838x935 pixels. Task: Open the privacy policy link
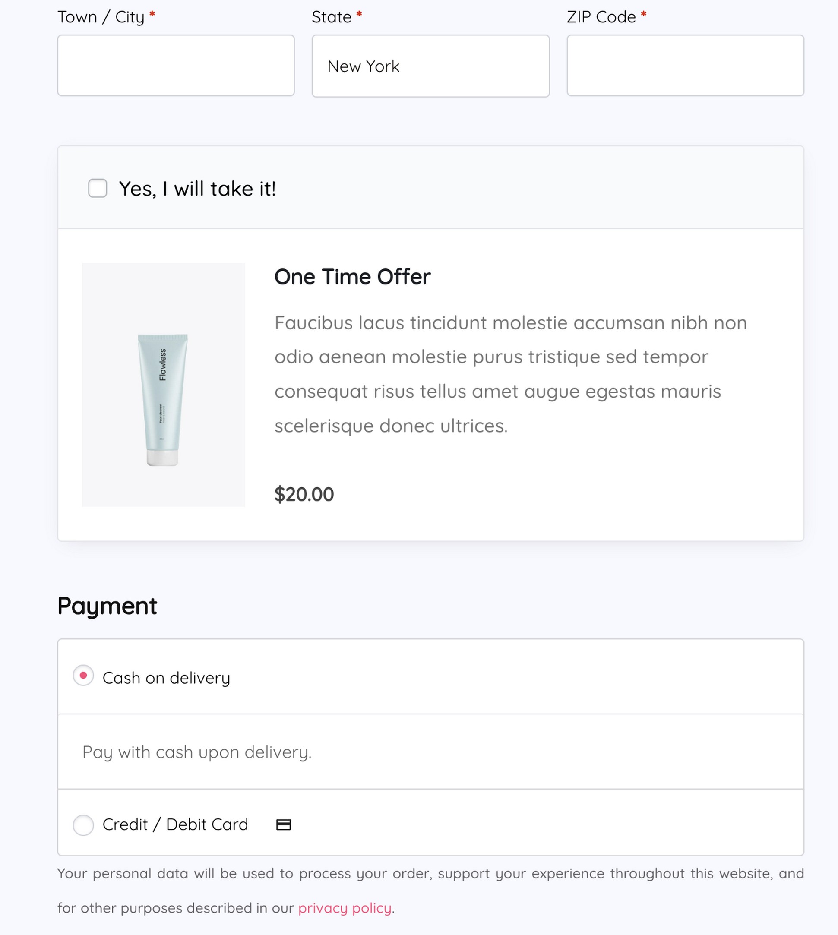(345, 908)
